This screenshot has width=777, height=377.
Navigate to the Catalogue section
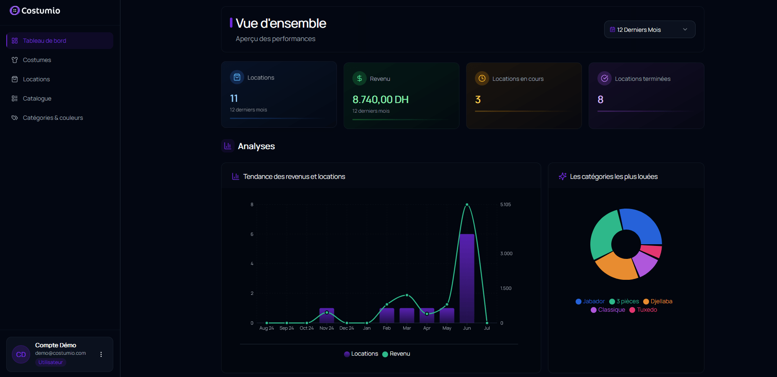click(36, 98)
